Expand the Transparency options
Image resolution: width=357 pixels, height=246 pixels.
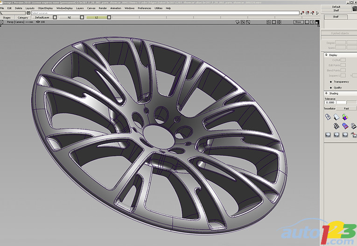point(331,82)
